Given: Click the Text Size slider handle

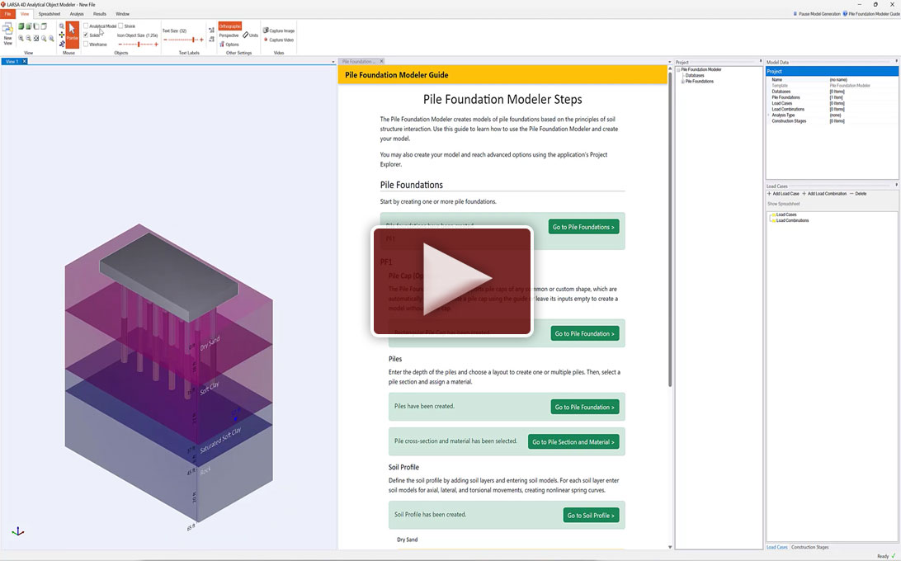Looking at the screenshot, I should [x=193, y=40].
